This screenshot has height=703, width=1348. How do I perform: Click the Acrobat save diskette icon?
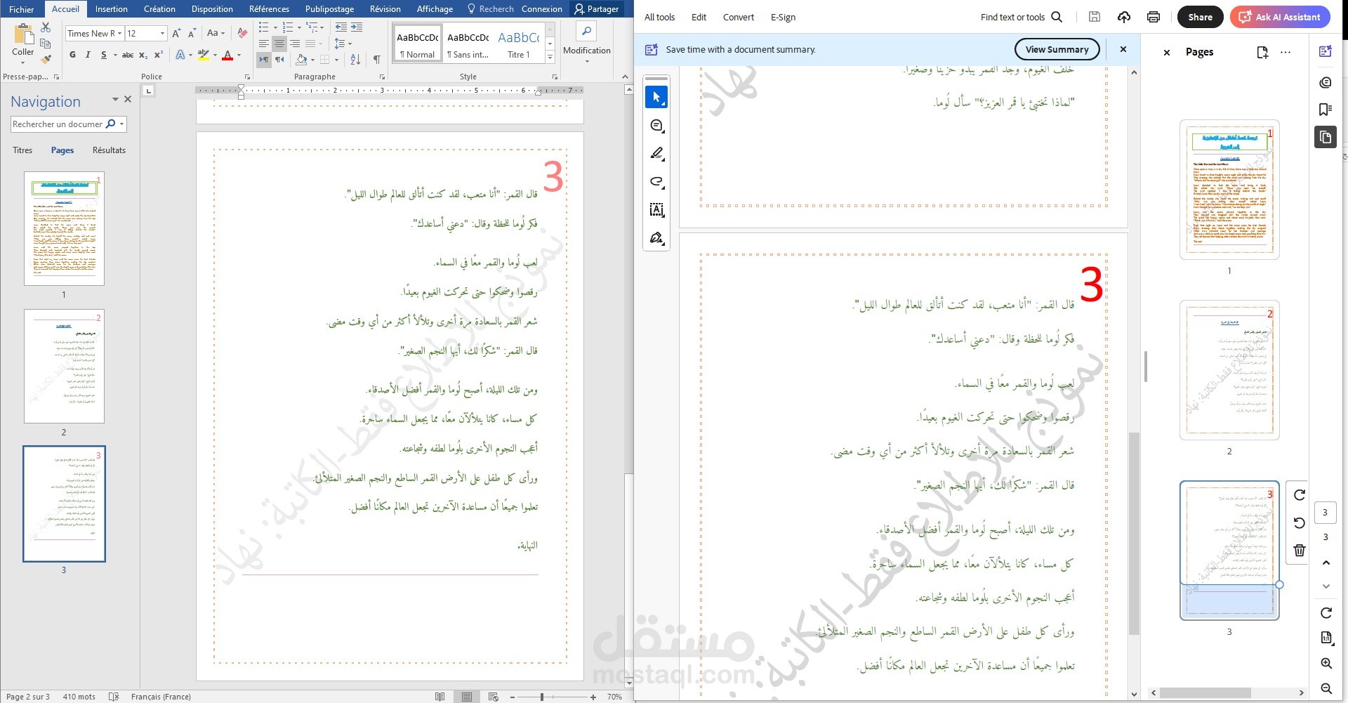[x=1095, y=17]
